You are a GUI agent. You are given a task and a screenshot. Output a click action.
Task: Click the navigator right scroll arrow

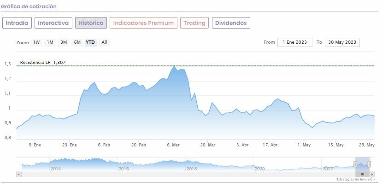coord(372,174)
